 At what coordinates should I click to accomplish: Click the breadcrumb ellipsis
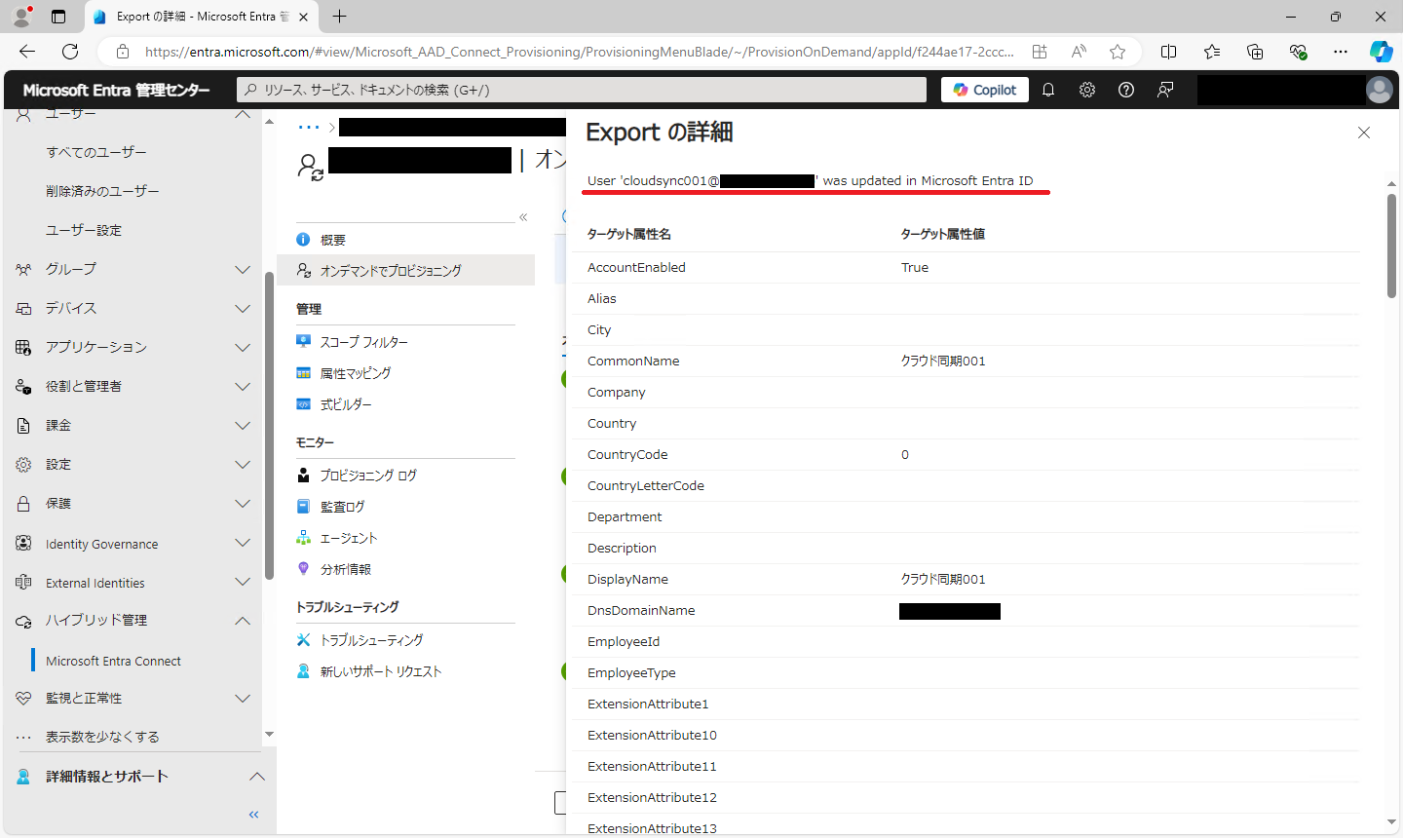309,127
